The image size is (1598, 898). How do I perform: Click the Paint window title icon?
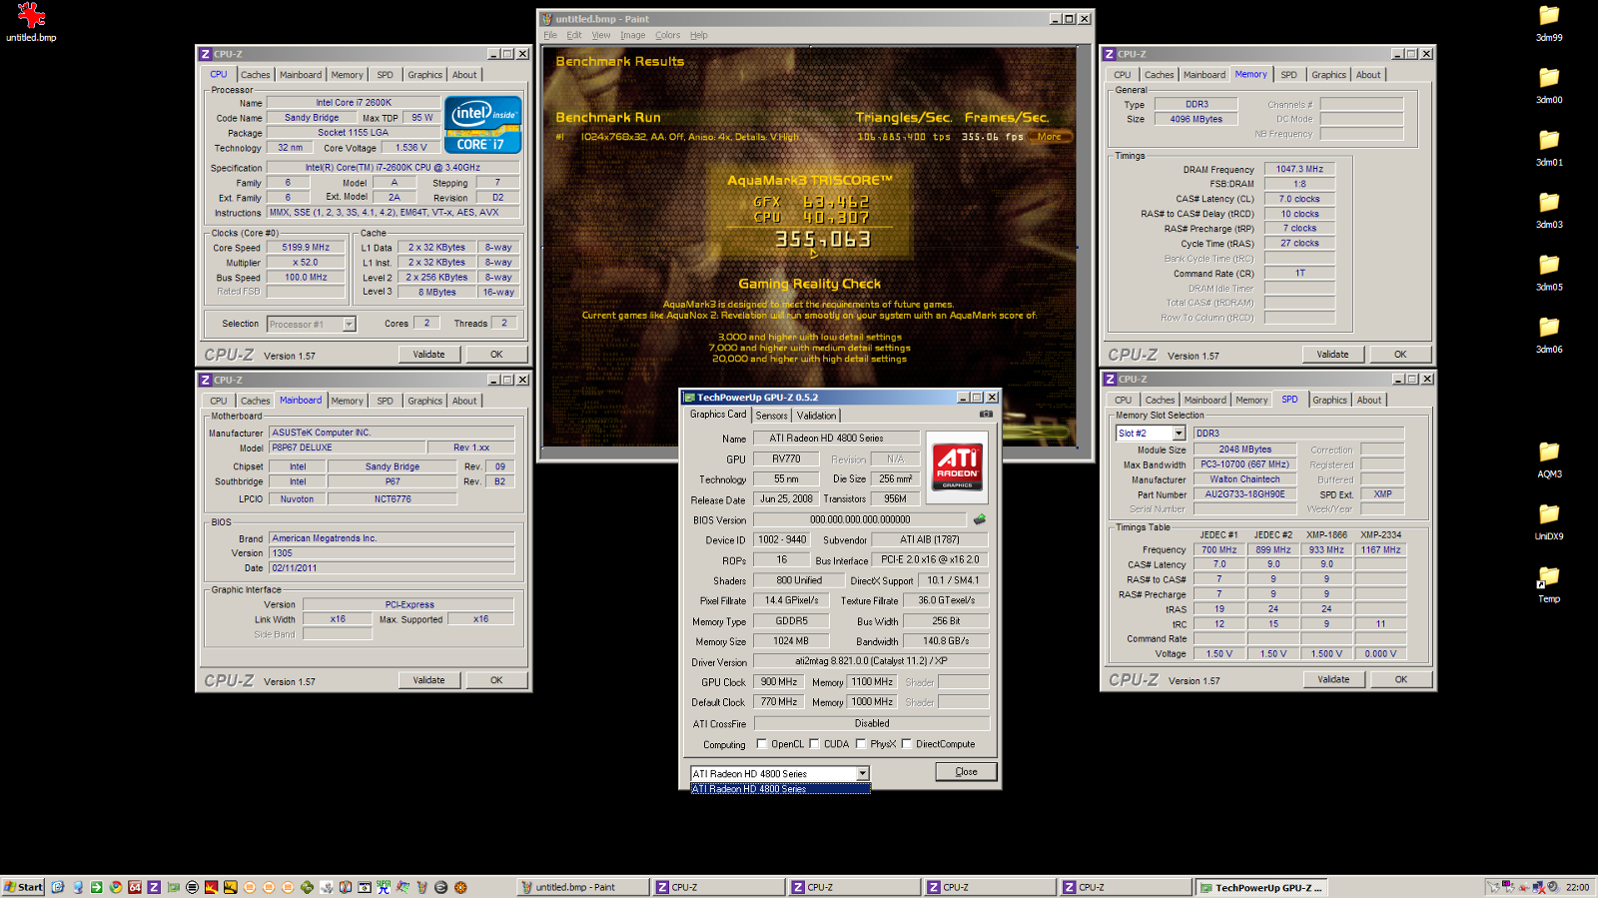click(x=546, y=19)
